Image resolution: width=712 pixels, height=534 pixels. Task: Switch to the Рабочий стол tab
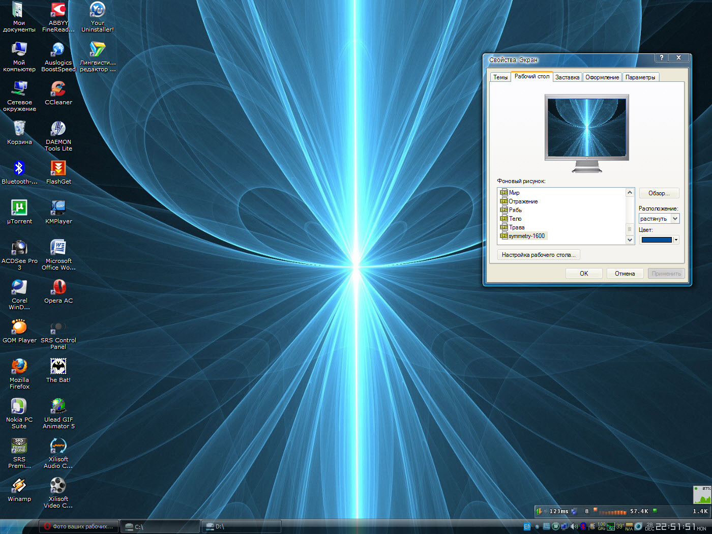point(532,76)
